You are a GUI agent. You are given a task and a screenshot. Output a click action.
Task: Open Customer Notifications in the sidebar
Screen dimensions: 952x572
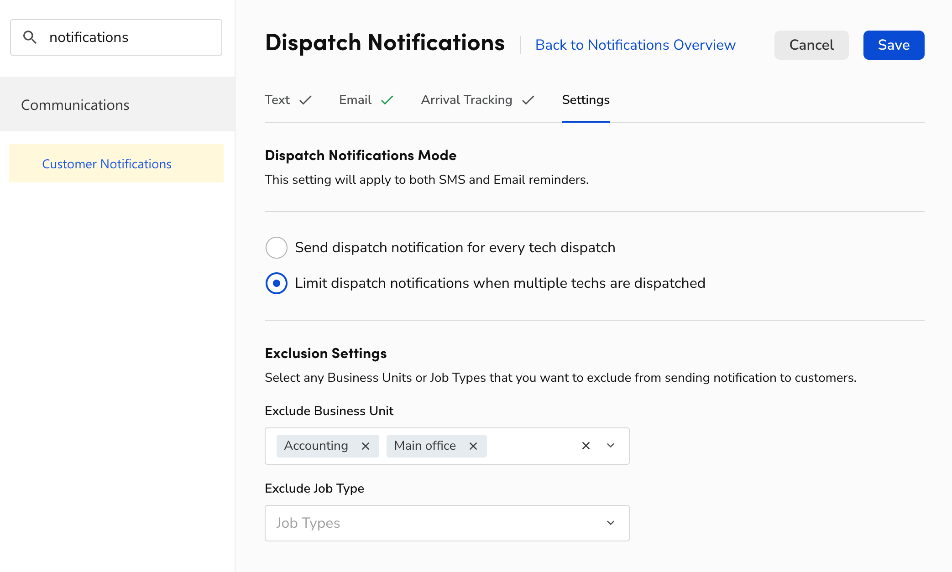(107, 164)
